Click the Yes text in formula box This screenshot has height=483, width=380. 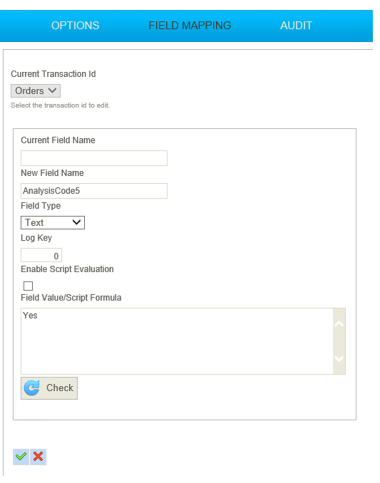pos(30,316)
